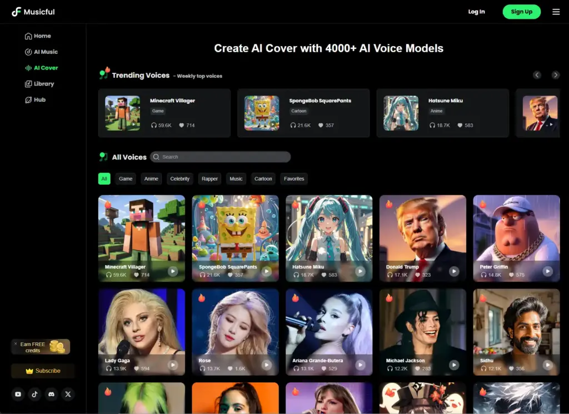Open Hub in sidebar
Viewport: 569px width, 414px height.
[35, 100]
